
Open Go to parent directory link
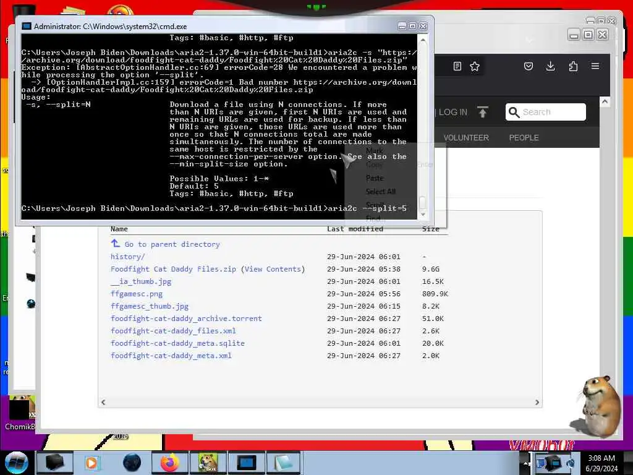tap(172, 244)
